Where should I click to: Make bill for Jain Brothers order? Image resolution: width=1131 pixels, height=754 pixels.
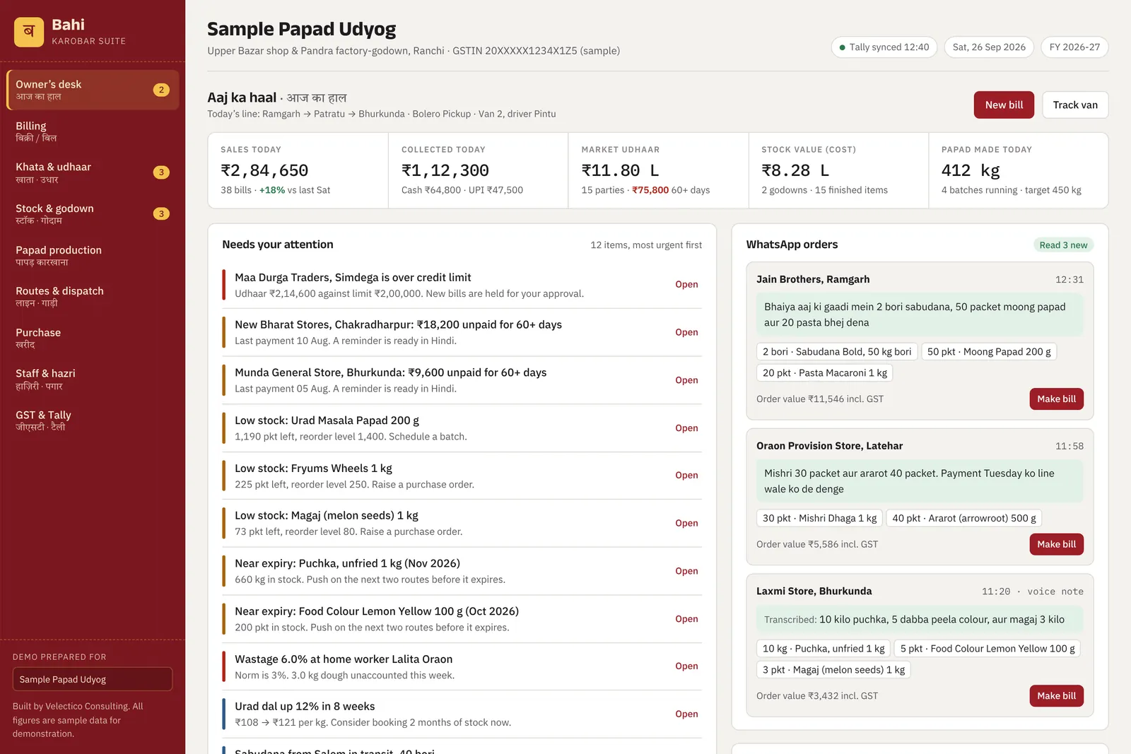point(1056,399)
